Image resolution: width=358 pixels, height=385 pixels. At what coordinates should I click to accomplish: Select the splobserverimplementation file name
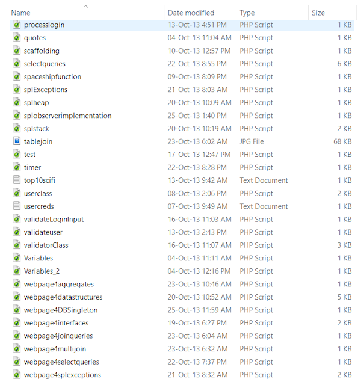(68, 115)
